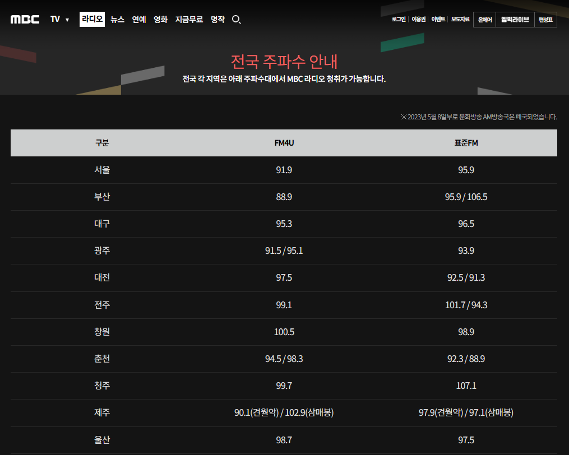Image resolution: width=569 pixels, height=455 pixels.
Task: Select the 지금무료 menu item
Action: click(189, 20)
